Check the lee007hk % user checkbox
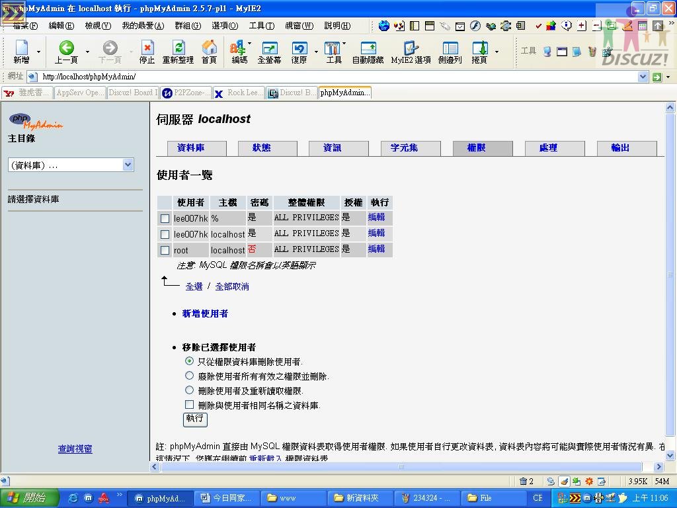 pyautogui.click(x=165, y=218)
